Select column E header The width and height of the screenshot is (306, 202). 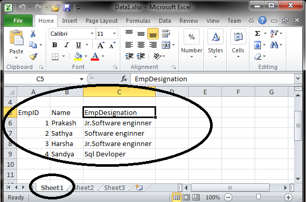tap(205, 92)
